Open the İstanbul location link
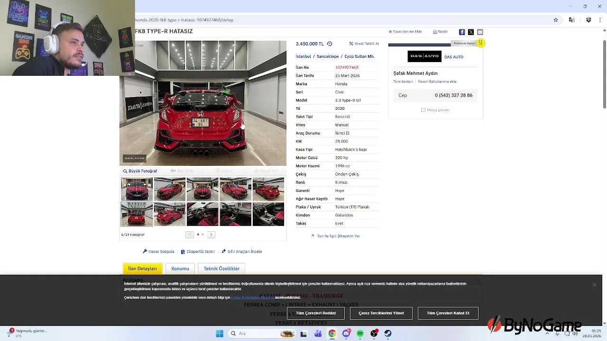Image resolution: width=607 pixels, height=341 pixels. coord(303,56)
